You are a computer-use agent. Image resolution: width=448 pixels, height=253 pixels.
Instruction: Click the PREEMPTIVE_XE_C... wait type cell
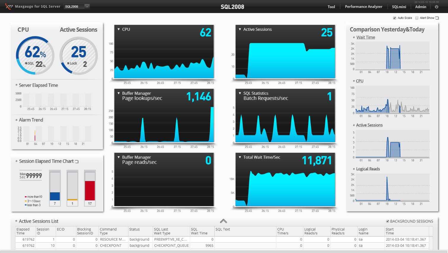pos(171,239)
